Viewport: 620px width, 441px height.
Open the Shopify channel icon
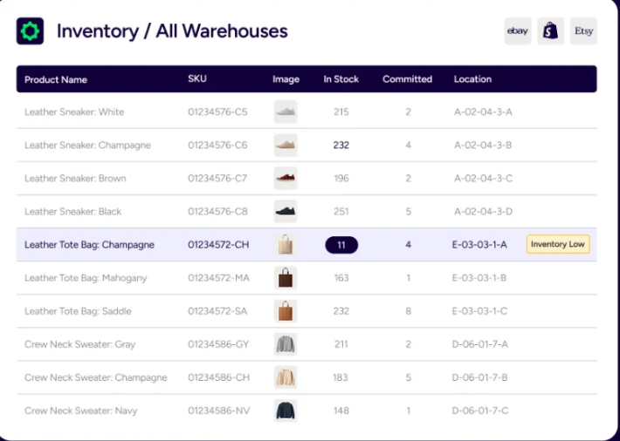(x=550, y=31)
